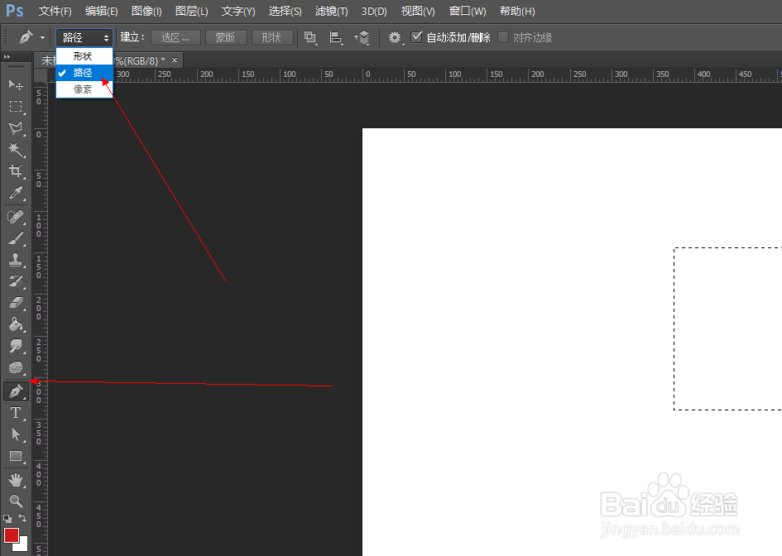Select the Crop tool

16,171
